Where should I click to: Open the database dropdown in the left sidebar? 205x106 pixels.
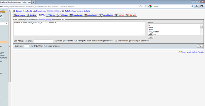click(x=4, y=24)
